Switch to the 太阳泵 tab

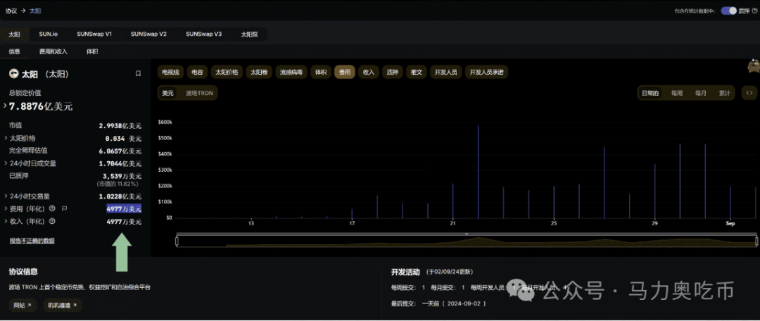click(250, 34)
